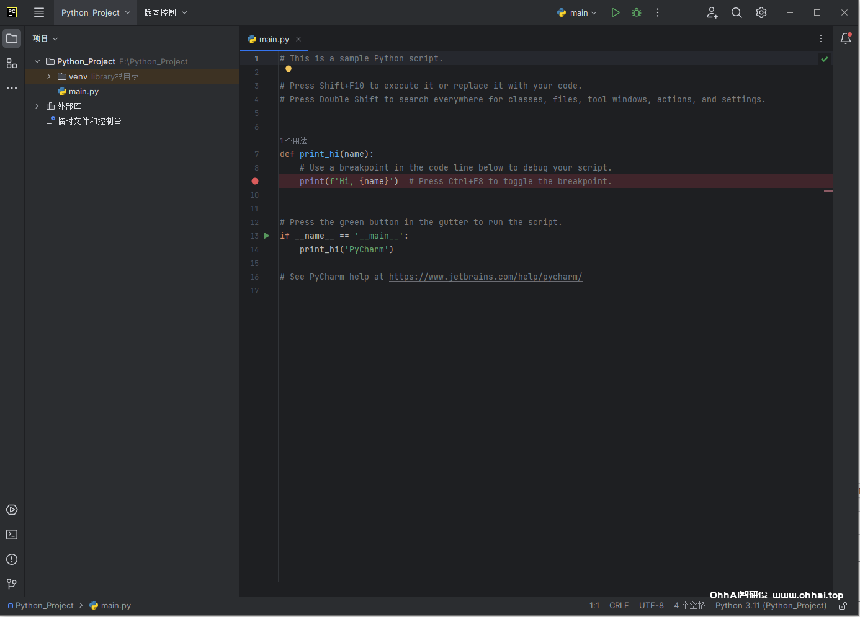Image resolution: width=860 pixels, height=617 pixels.
Task: Show intention lightbulb on line 2
Action: (289, 70)
